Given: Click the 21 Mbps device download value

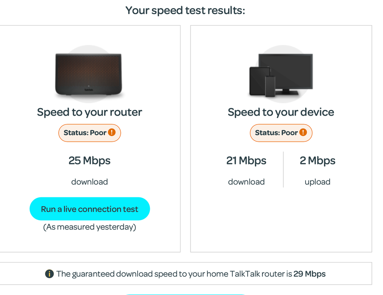Looking at the screenshot, I should pyautogui.click(x=246, y=161).
